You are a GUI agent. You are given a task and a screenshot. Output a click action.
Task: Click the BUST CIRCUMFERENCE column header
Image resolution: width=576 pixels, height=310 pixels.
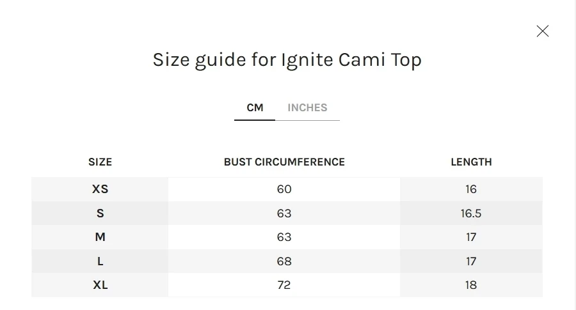click(x=284, y=162)
